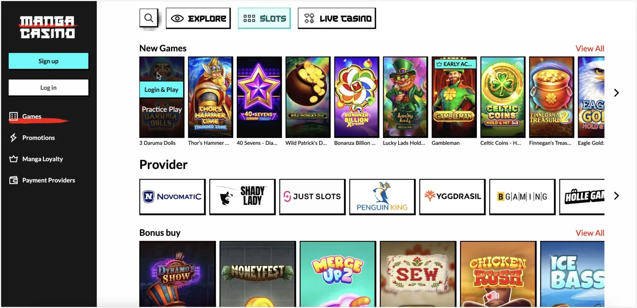Click the magnifying glass search icon
Screen dimensions: 637x308
click(149, 18)
